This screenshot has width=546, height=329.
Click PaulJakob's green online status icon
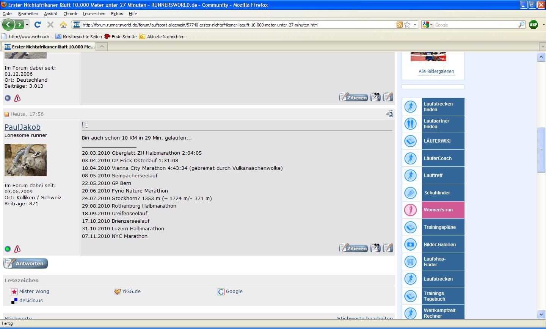[8, 249]
